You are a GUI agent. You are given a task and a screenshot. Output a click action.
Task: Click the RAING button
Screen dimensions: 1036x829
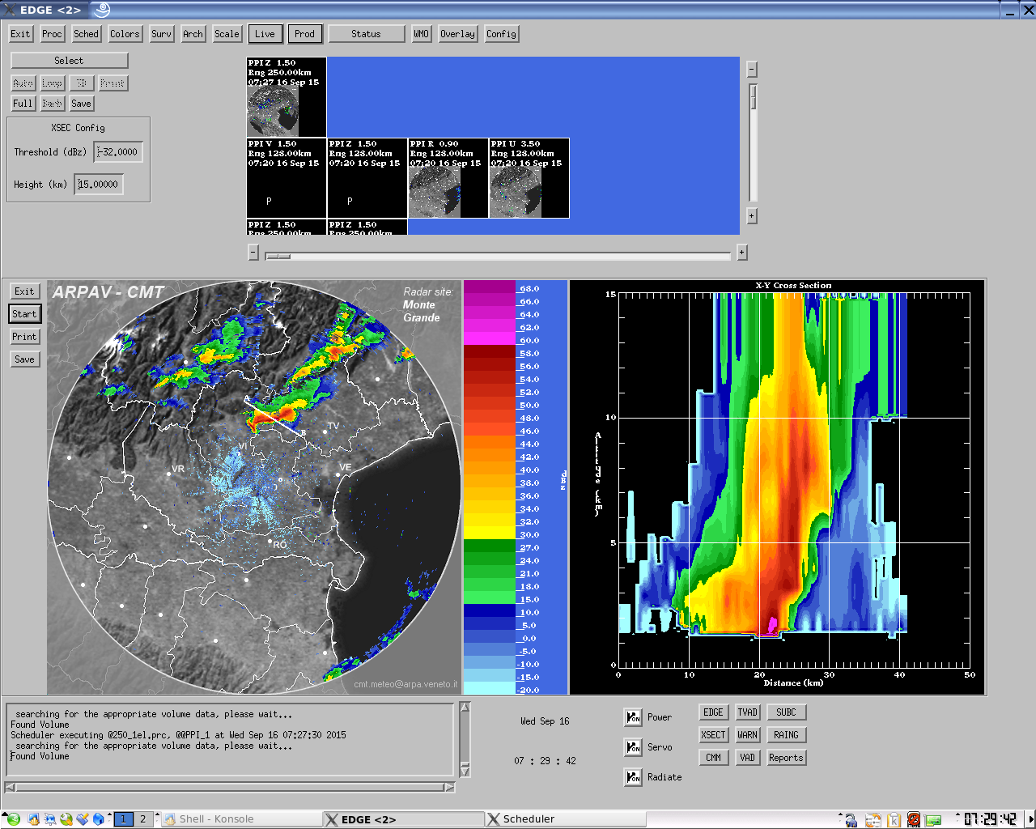(786, 735)
